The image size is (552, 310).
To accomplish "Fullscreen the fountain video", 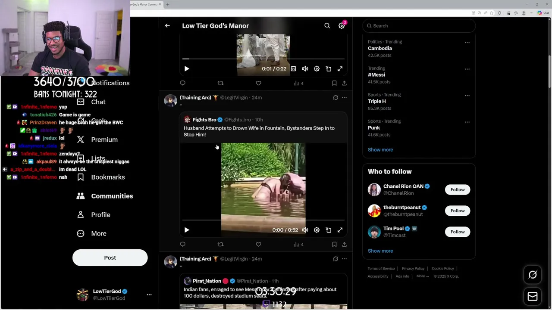I will pyautogui.click(x=340, y=230).
